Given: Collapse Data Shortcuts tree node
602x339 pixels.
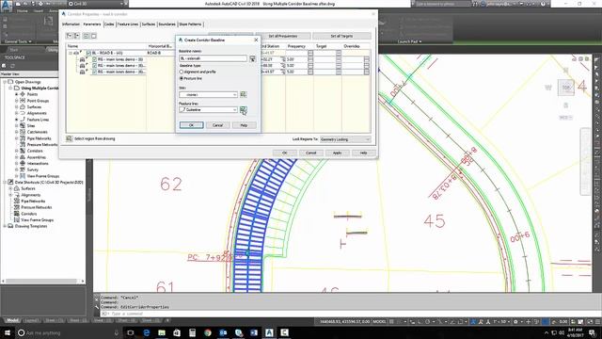Looking at the screenshot, I should [x=5, y=182].
